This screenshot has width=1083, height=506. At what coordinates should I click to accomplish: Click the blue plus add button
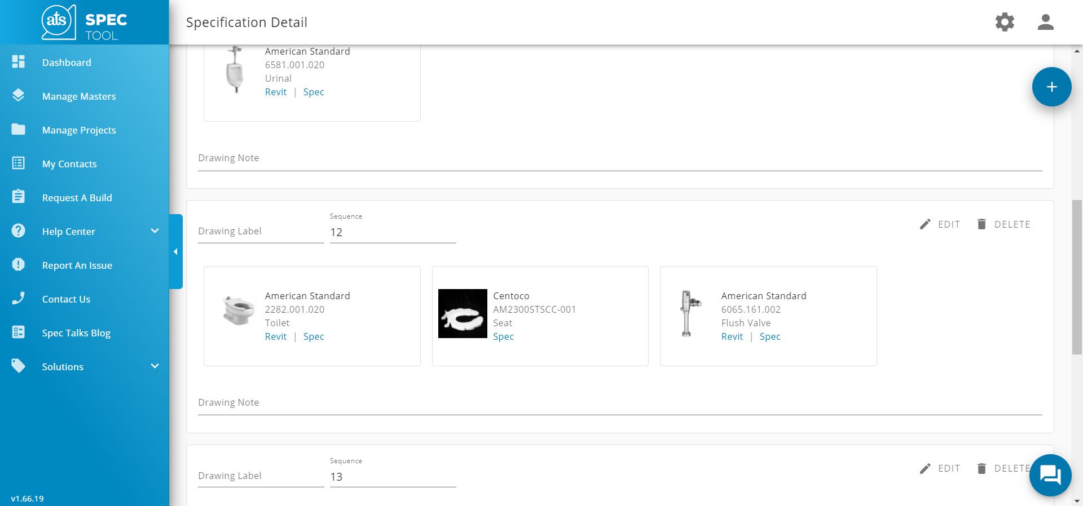coord(1052,87)
